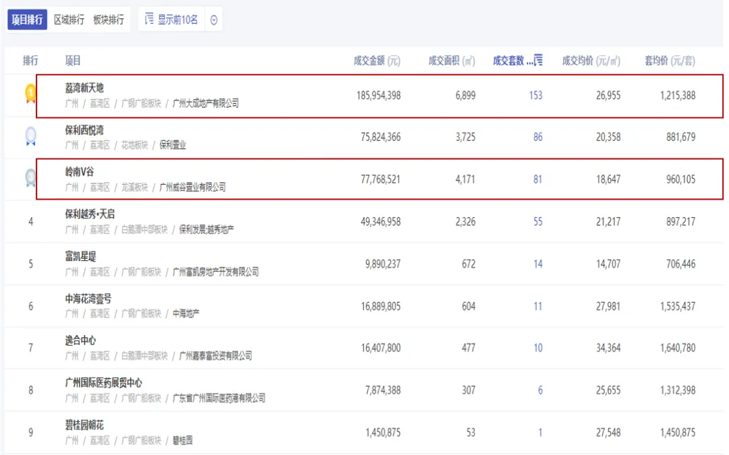Sort by 成交面积 column header
This screenshot has width=729, height=455.
[452, 61]
